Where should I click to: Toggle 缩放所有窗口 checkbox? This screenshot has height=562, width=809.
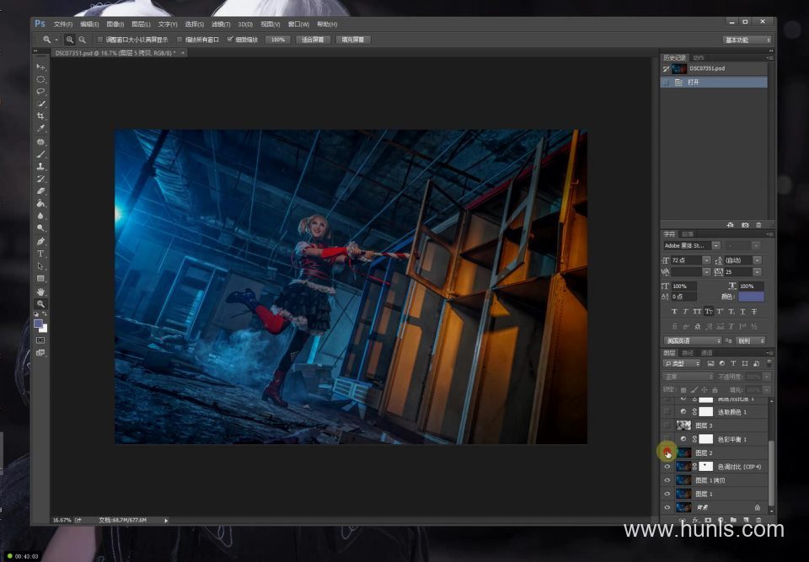[x=179, y=40]
